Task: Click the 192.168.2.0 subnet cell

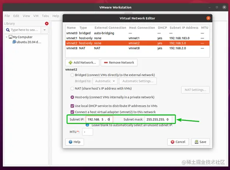Action: tap(178, 48)
